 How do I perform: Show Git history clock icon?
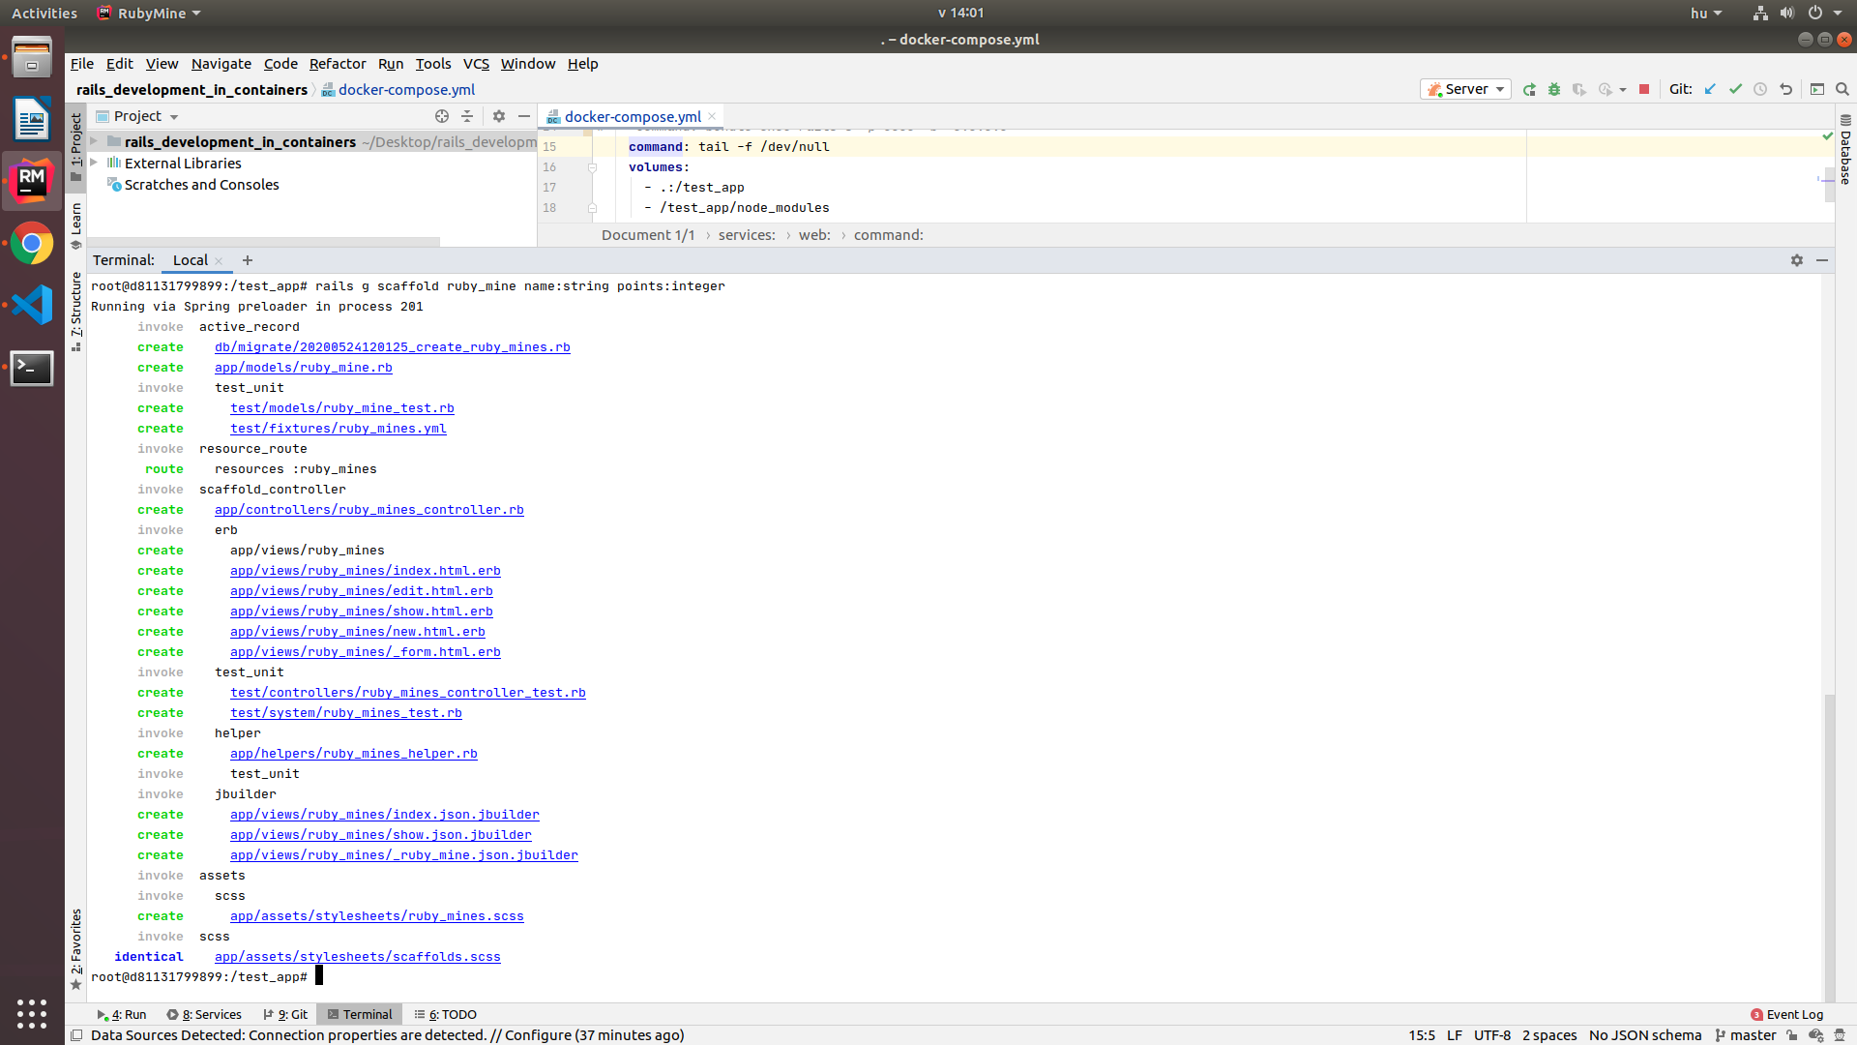(1760, 89)
